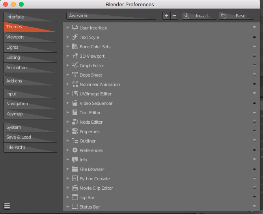Screen dimensions: 263x214
Task: Click the Outliner tree icon
Action: 75,141
